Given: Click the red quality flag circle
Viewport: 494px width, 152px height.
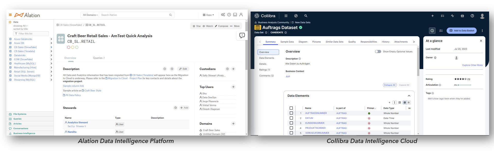Looking at the screenshot, I should (68, 47).
